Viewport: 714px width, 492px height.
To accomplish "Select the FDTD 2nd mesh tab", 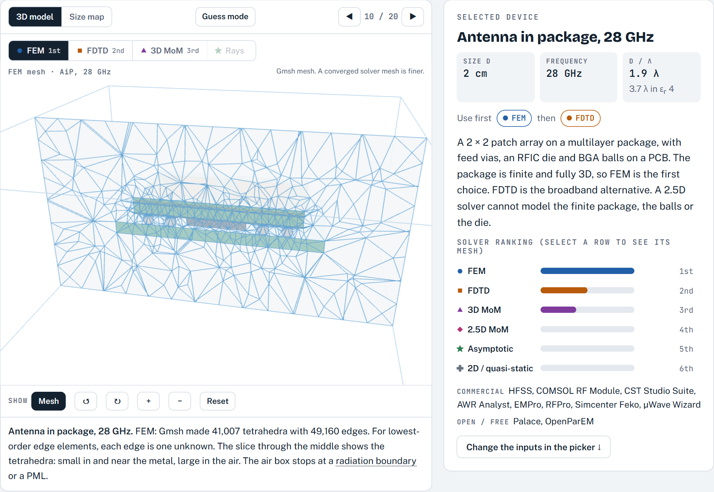I will pos(101,51).
